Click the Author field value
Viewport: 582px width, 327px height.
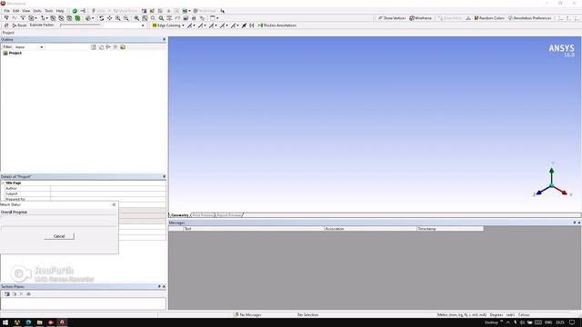[108, 188]
